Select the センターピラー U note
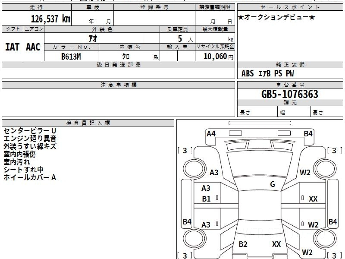Viewport: 345px width, 259px height. point(30,131)
